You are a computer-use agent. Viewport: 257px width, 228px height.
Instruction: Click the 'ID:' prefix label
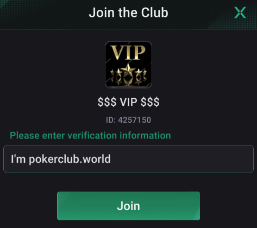pos(111,120)
